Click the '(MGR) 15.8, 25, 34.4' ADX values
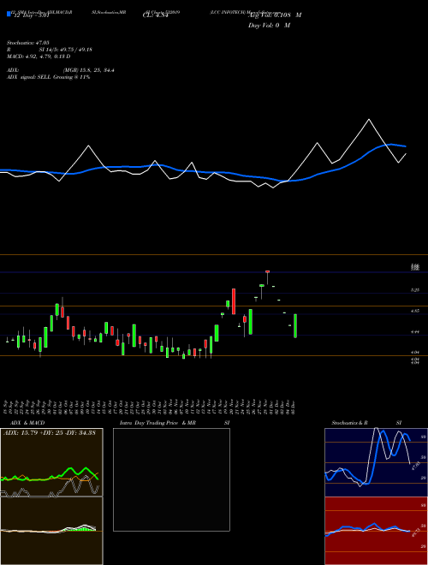This screenshot has width=428, height=565. pos(89,70)
